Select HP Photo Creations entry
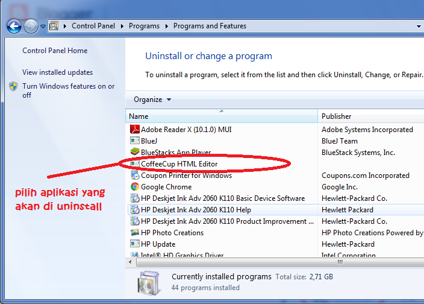 point(172,233)
